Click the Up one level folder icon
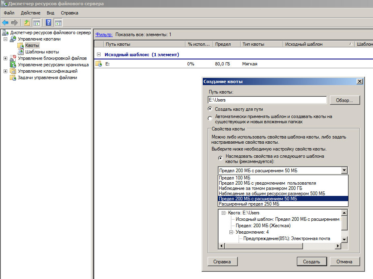 tap(27, 22)
